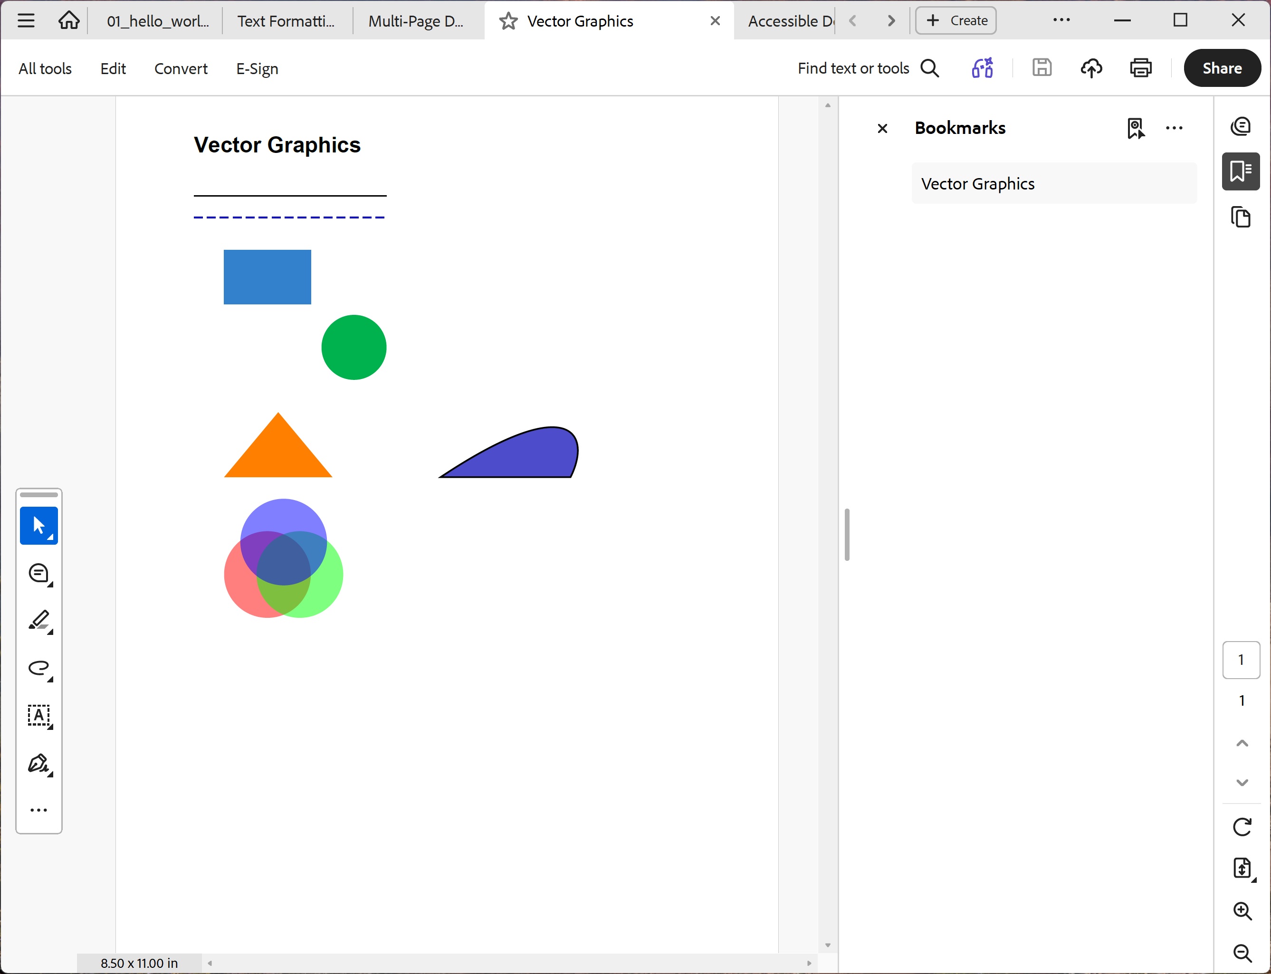Open the AI Assistant panel
Screen dimensions: 1271x974
[1242, 126]
